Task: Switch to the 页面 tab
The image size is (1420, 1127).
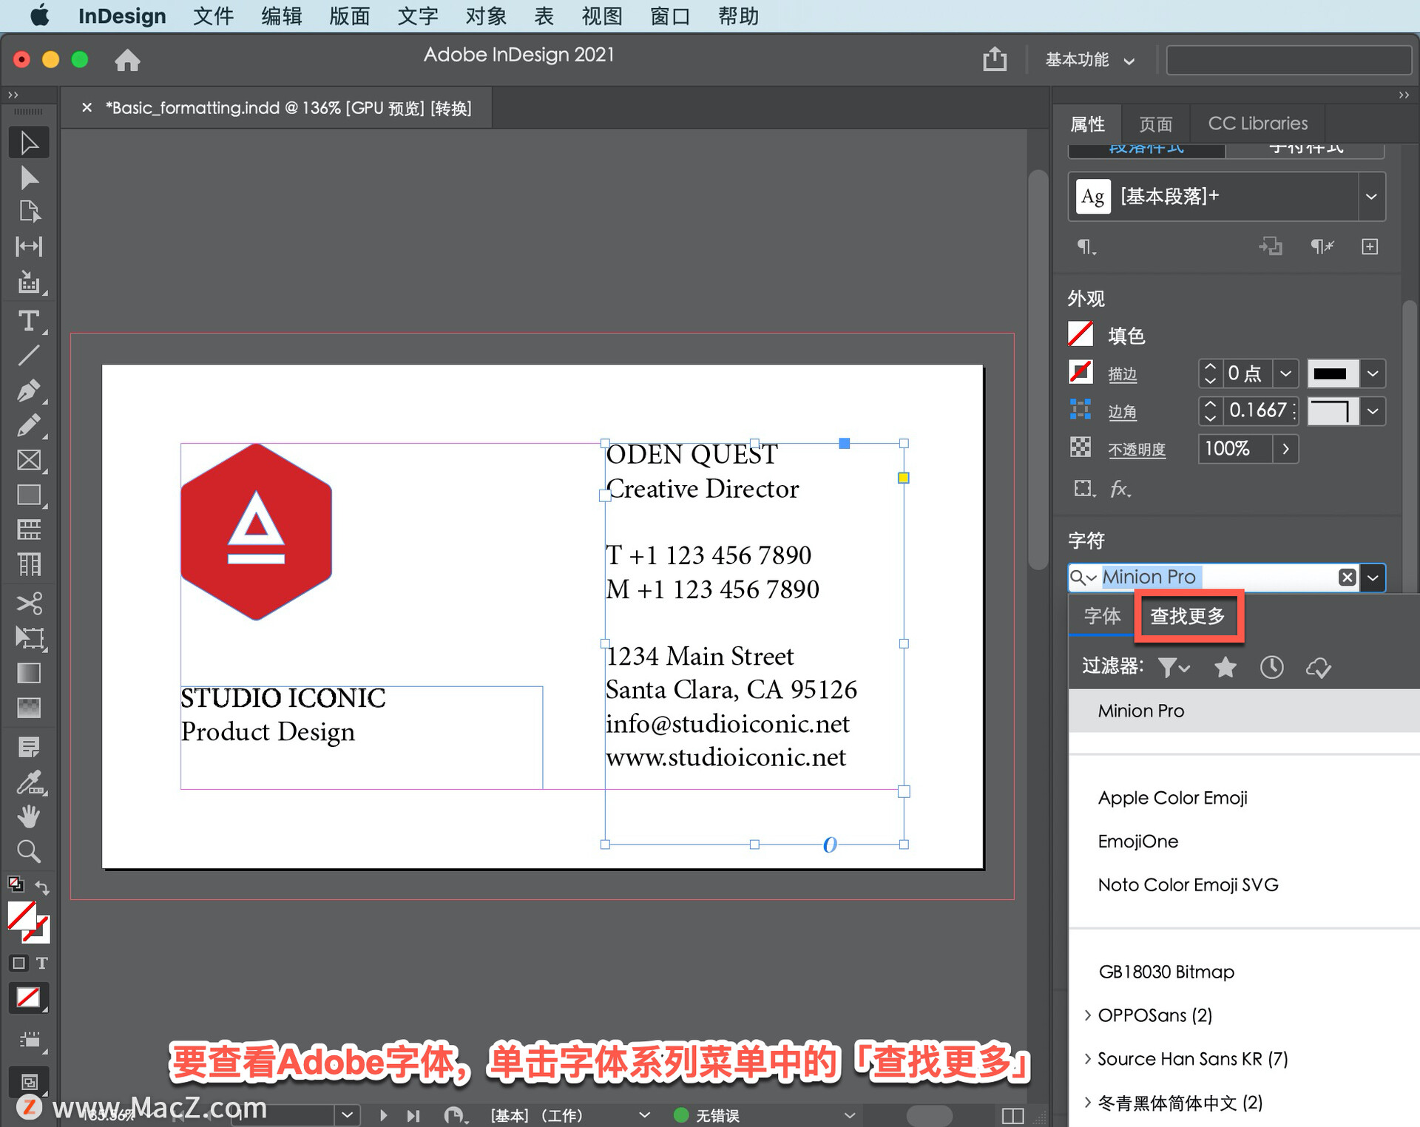Action: 1156,123
